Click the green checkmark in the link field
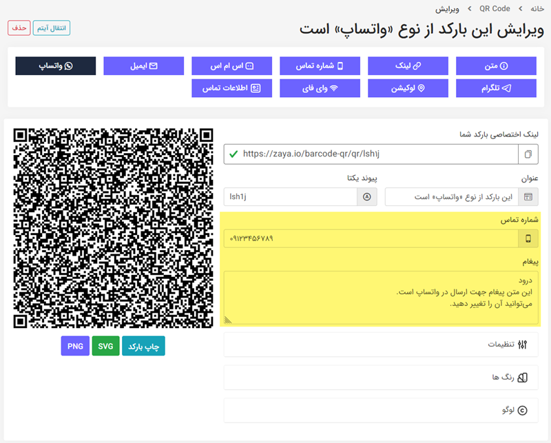Image resolution: width=551 pixels, height=443 pixels. click(x=233, y=154)
